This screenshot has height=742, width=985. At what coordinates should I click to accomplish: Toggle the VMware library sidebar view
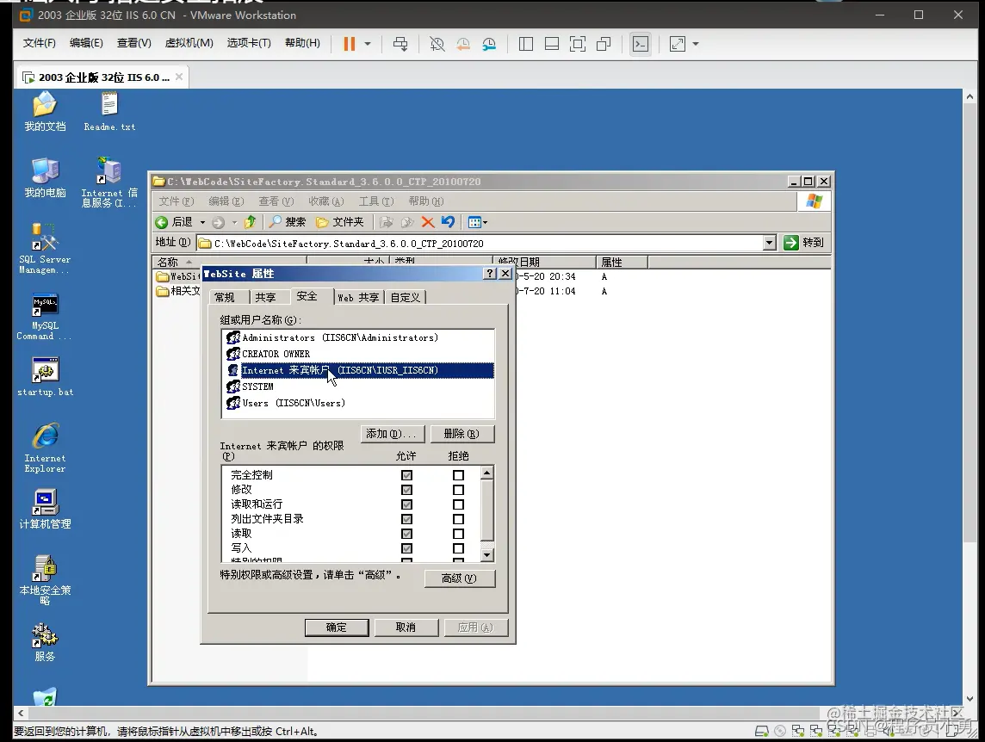pos(526,44)
